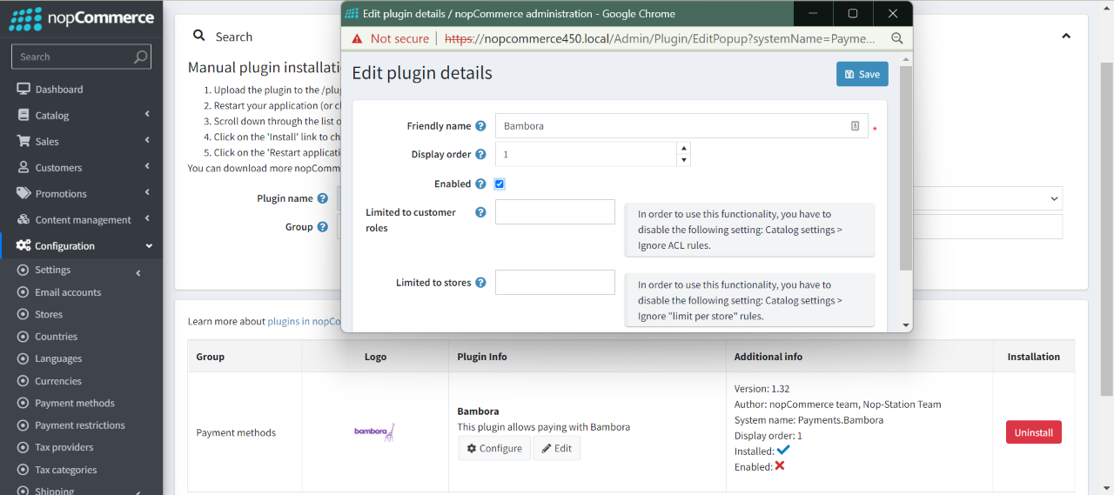The height and width of the screenshot is (495, 1114).
Task: Open the plugins in nopCommerce link
Action: tap(304, 321)
